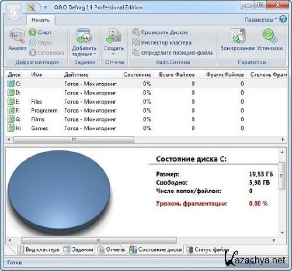Switch to the Начать ribbon tab
This screenshot has width=292, height=271.
coord(41,20)
